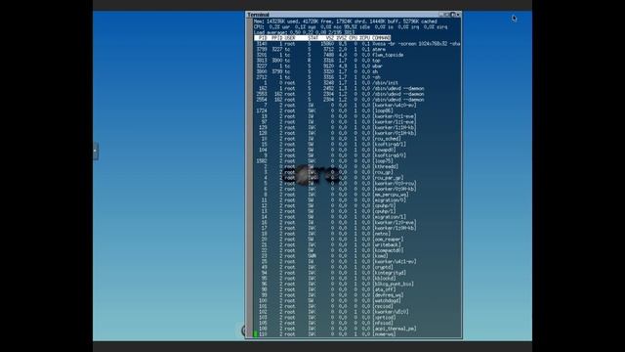The image size is (625, 352).
Task: Click the Terminal window's left scrollbar
Action: point(250,178)
